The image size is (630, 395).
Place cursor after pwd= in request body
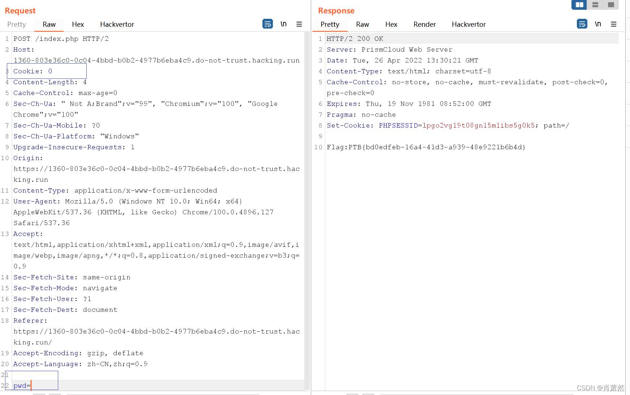click(31, 386)
